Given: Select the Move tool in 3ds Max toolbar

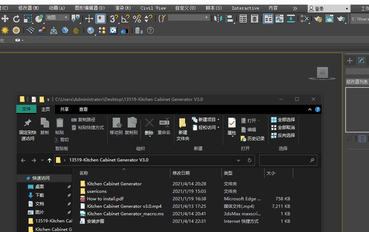Looking at the screenshot, I should [x=5, y=19].
